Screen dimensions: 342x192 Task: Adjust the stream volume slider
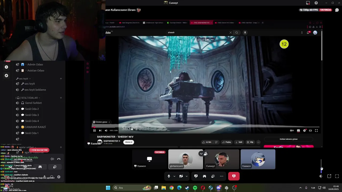coord(321,166)
